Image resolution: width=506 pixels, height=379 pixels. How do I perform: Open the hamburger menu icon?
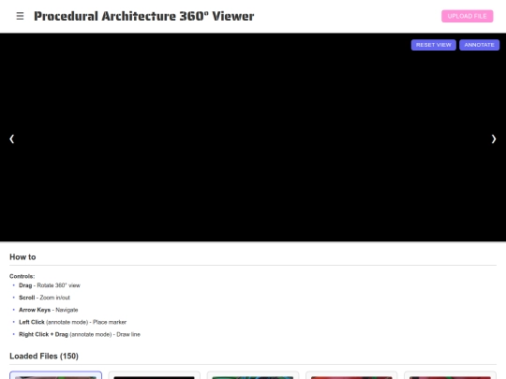pyautogui.click(x=20, y=16)
